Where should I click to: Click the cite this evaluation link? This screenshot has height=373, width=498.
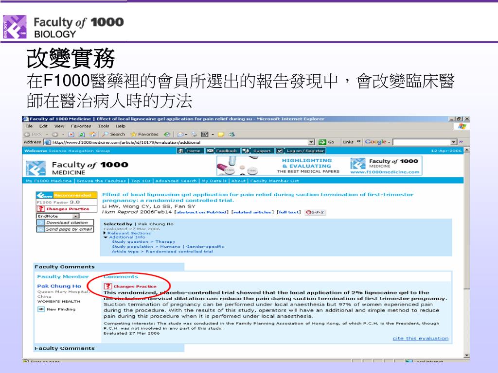[421, 339]
